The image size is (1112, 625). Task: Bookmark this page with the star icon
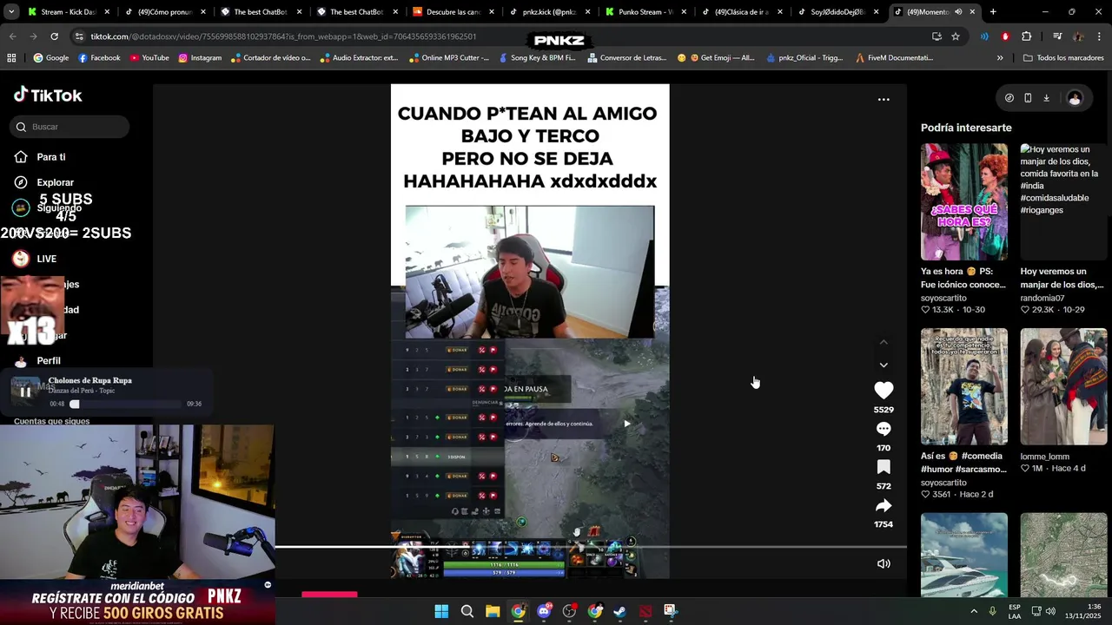point(956,36)
